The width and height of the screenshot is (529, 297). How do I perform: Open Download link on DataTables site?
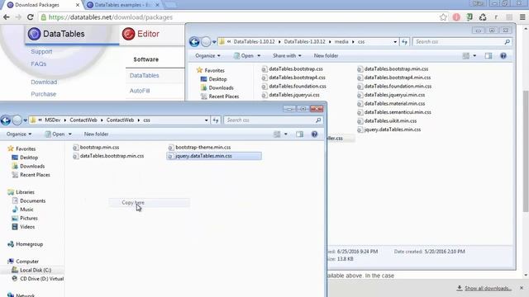tap(44, 82)
